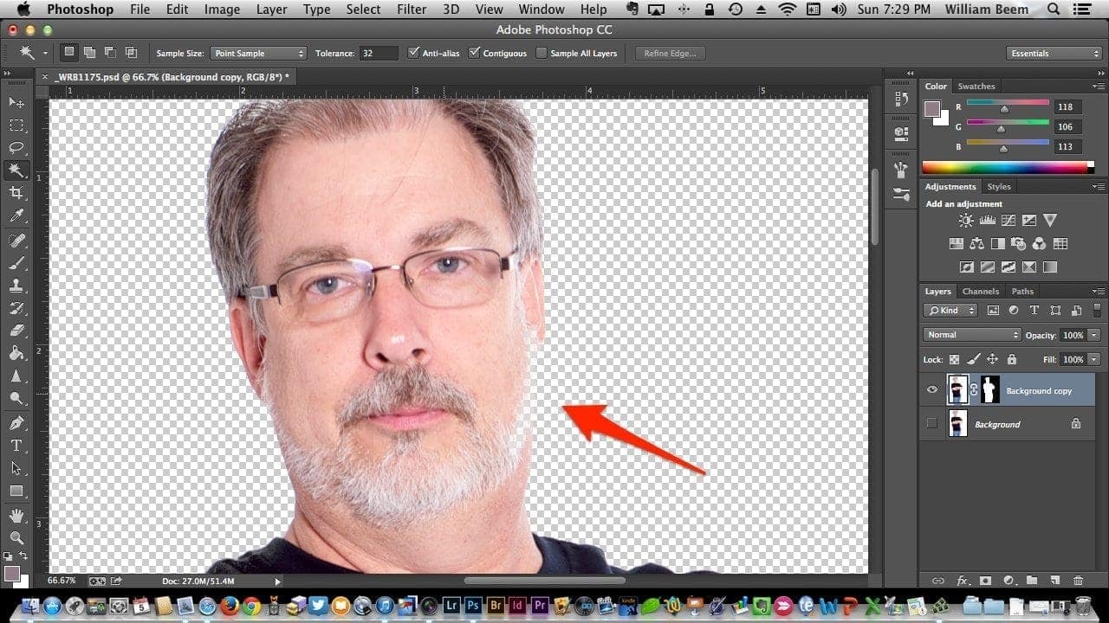Select the Horizontal Type tool

(16, 446)
